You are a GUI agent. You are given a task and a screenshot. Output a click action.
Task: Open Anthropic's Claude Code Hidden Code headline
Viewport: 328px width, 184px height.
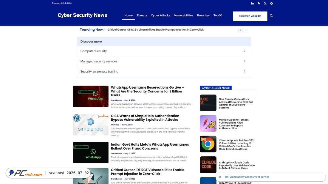237,165
